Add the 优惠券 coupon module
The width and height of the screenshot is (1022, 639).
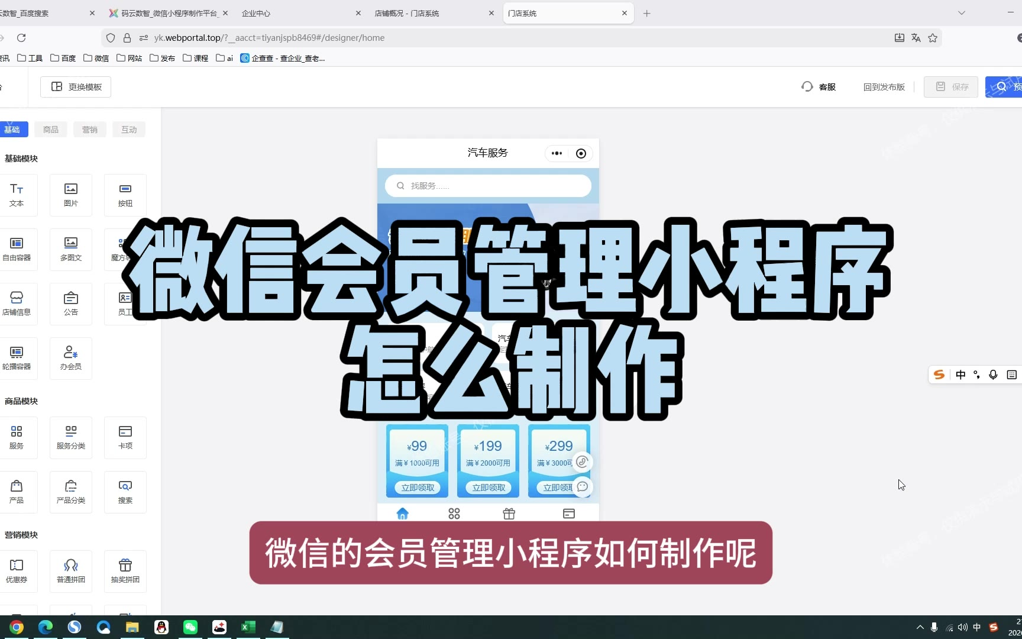17,571
